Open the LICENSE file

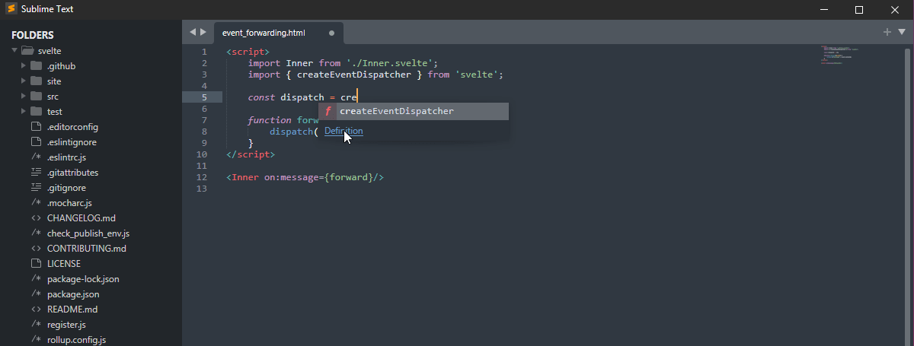(64, 264)
